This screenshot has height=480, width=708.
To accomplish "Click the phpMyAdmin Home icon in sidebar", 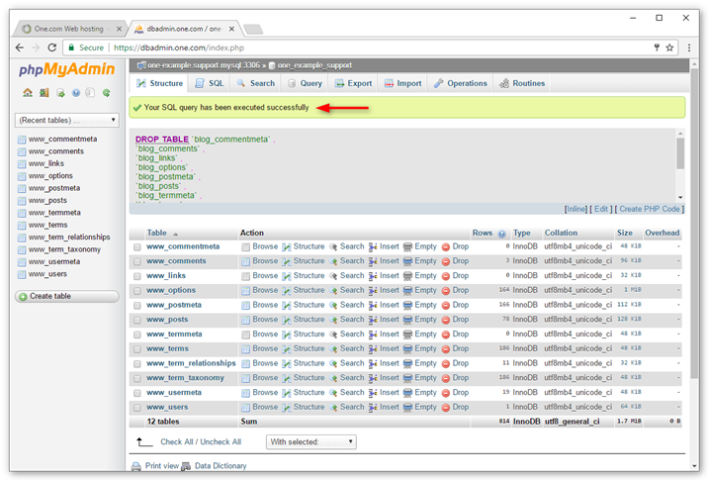I will point(28,93).
